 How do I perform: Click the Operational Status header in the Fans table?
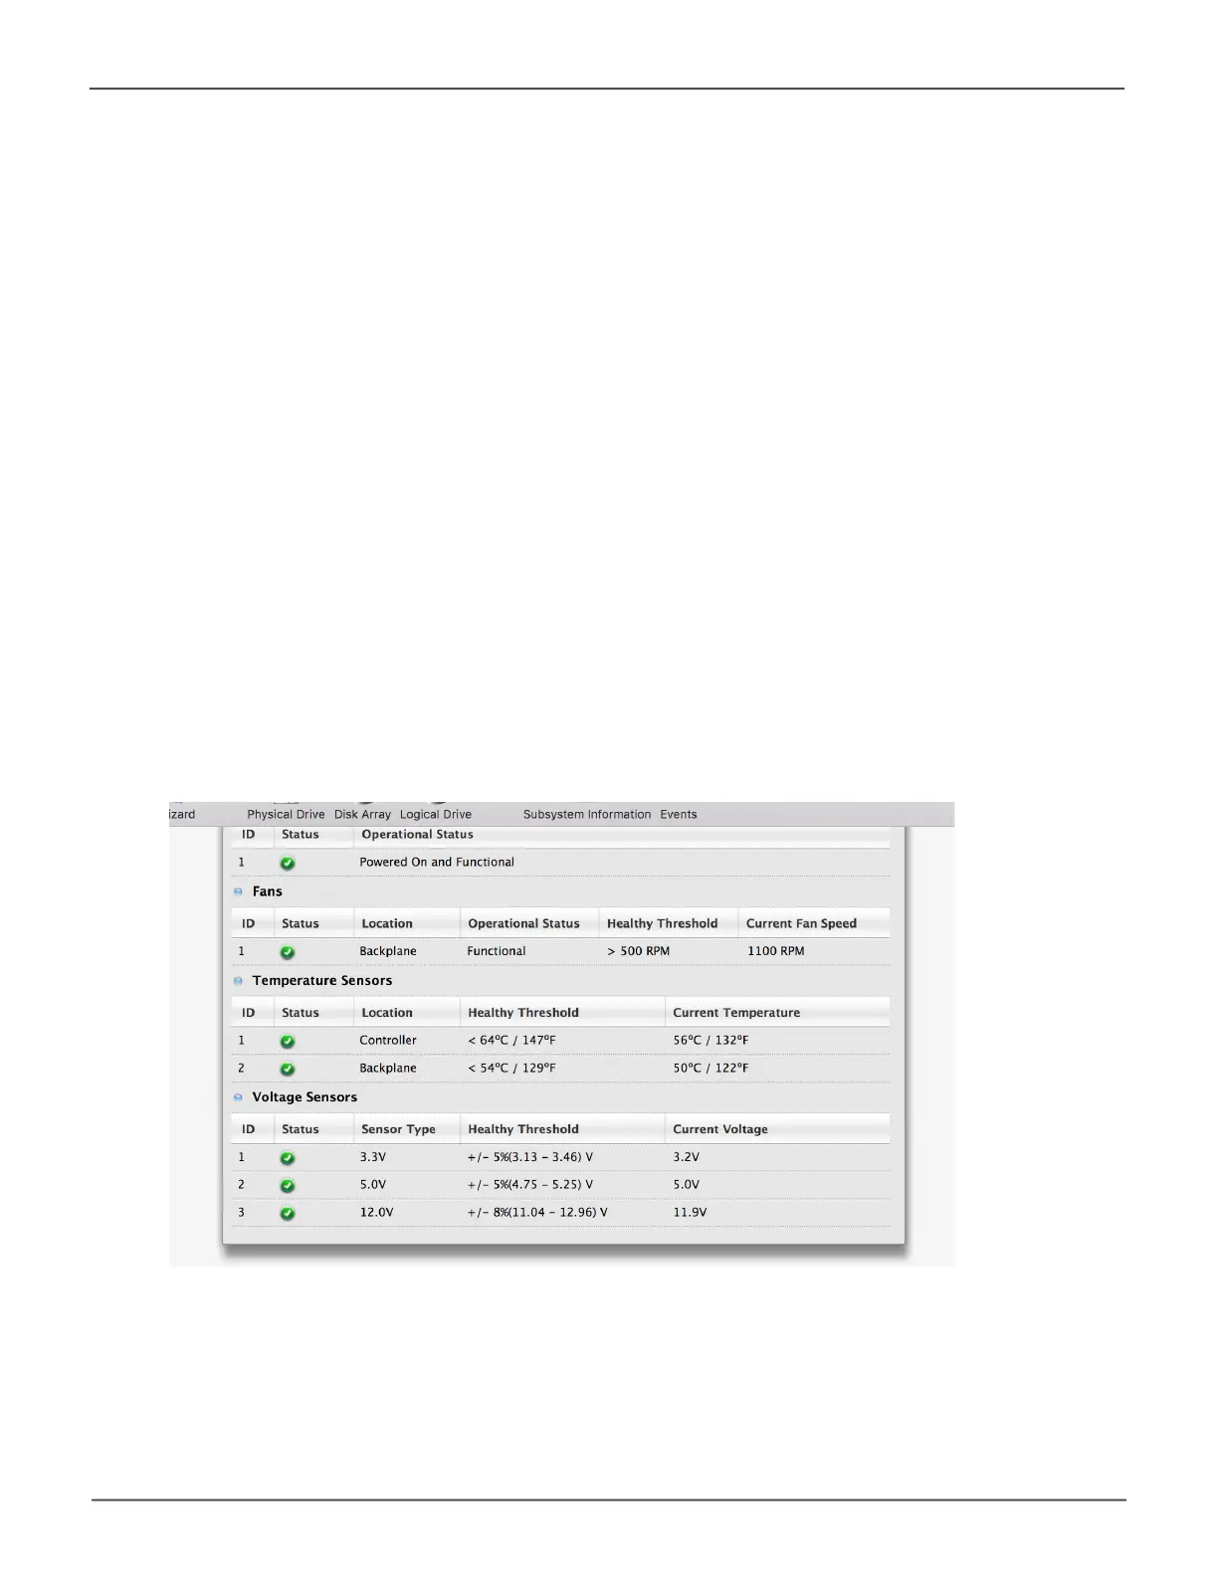523,923
